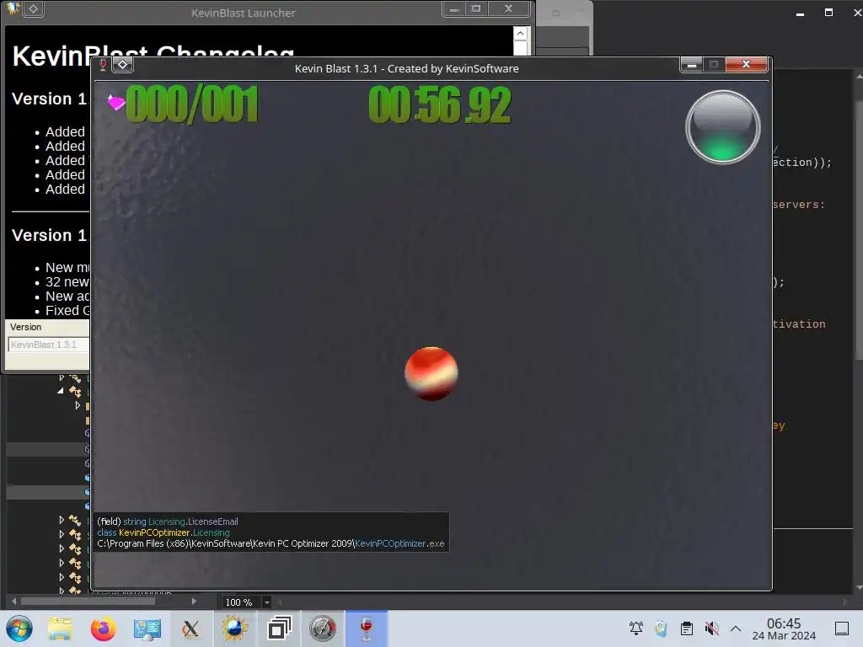Click the '32 new' changelog bullet
Viewport: 863px width, 647px height.
[67, 281]
